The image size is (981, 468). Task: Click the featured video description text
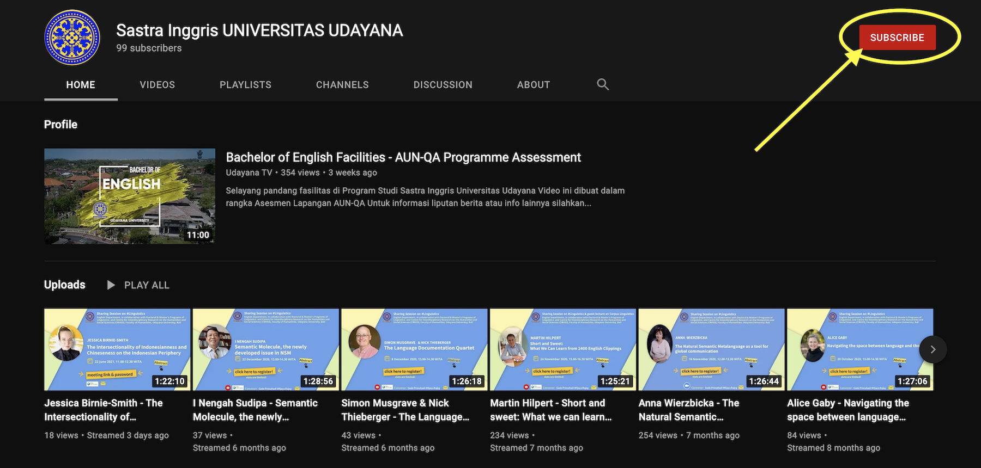(425, 196)
